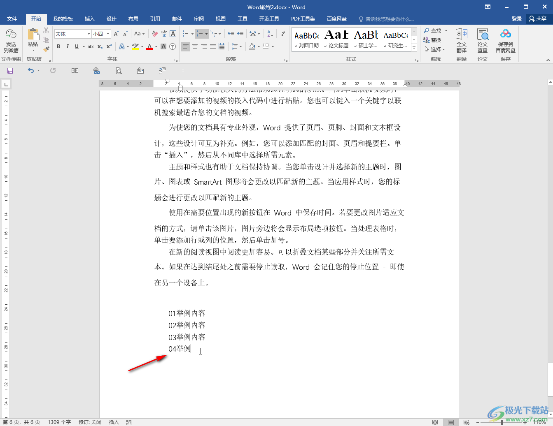The height and width of the screenshot is (426, 553).
Task: Switch to the Design (设计) tab
Action: click(x=111, y=19)
